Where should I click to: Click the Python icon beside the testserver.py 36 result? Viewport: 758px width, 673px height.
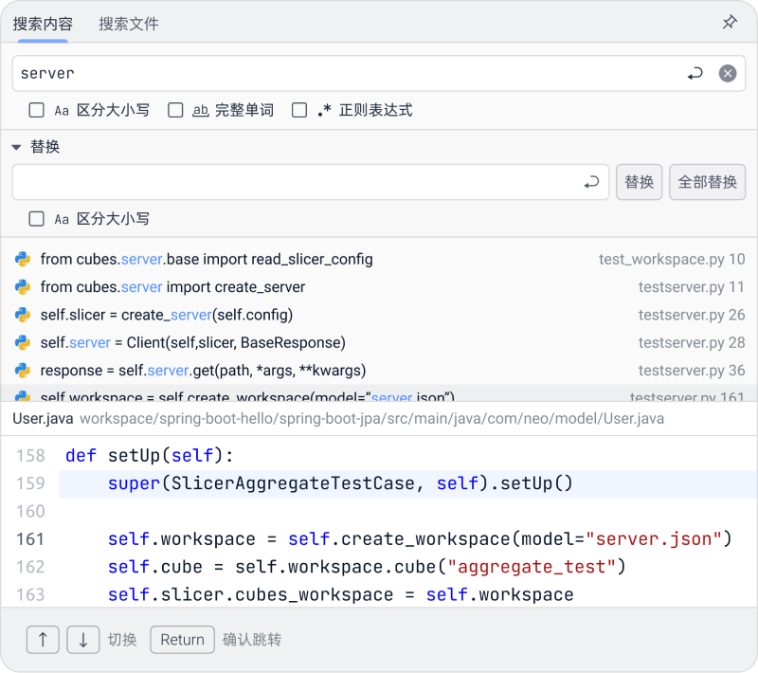point(23,371)
